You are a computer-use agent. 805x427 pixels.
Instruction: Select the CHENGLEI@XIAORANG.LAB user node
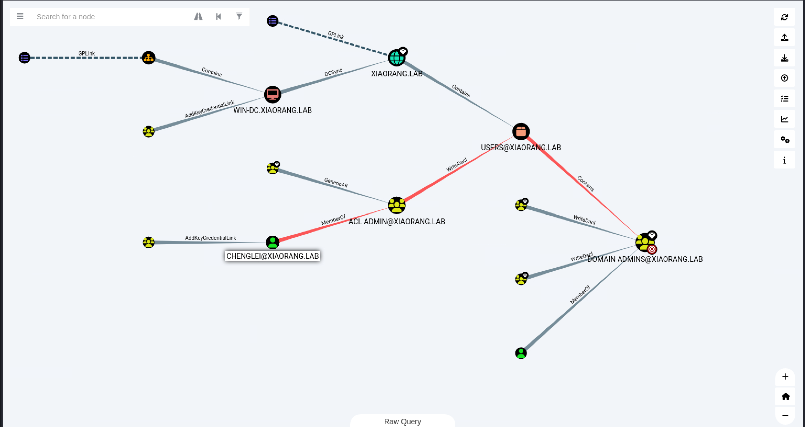[273, 242]
